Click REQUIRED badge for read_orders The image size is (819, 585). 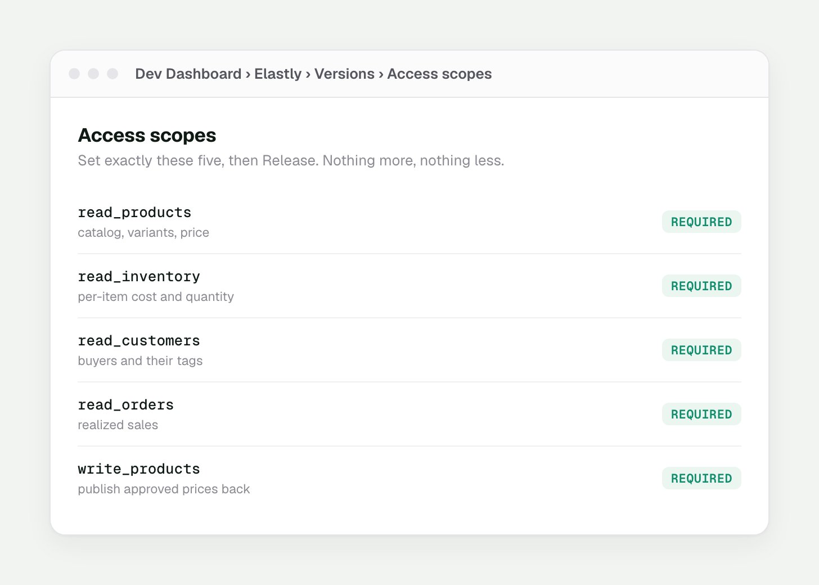tap(701, 414)
